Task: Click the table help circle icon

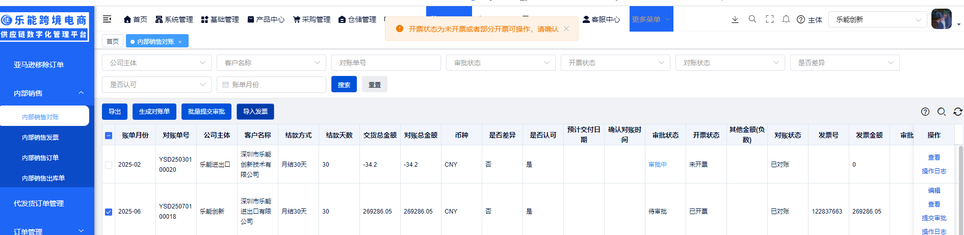Action: [925, 112]
